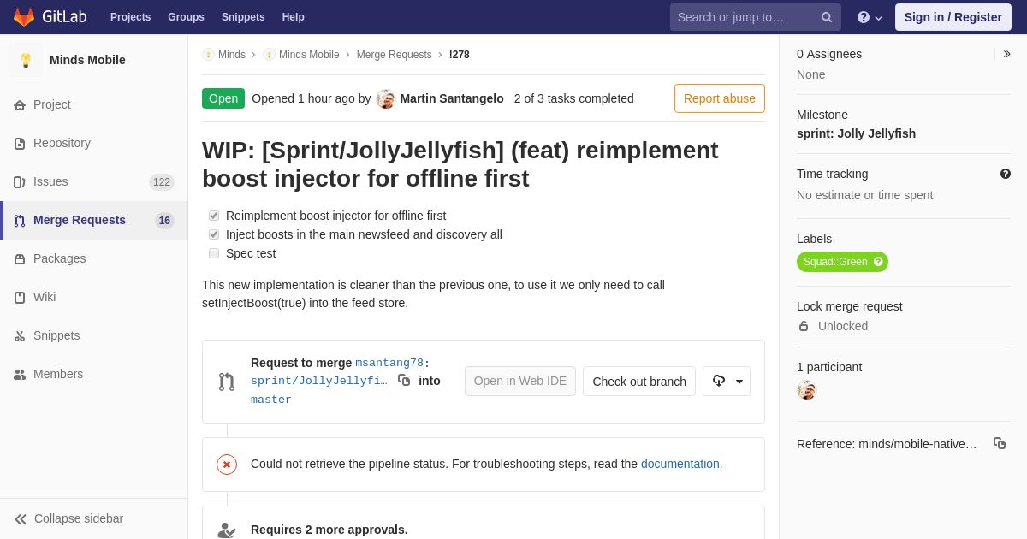The height and width of the screenshot is (539, 1027).
Task: Open the Help dropdown in navbar
Action: [870, 17]
